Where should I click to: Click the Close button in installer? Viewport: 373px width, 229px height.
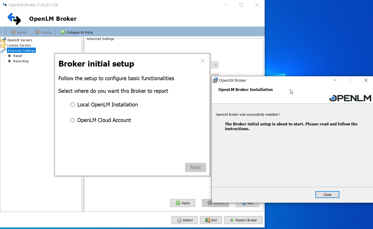(327, 195)
